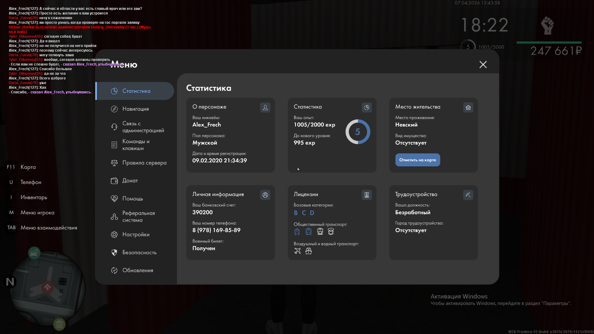Open the Безопасность section
Screen dimensions: 594x334
(139, 252)
